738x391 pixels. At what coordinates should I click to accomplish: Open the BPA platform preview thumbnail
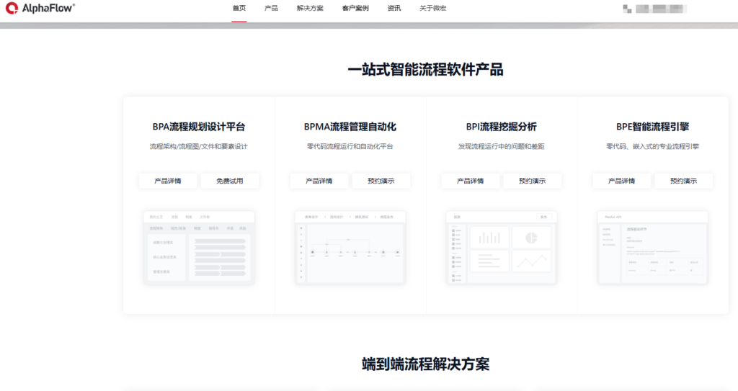tap(199, 248)
